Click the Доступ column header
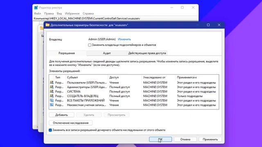 tap(114, 77)
